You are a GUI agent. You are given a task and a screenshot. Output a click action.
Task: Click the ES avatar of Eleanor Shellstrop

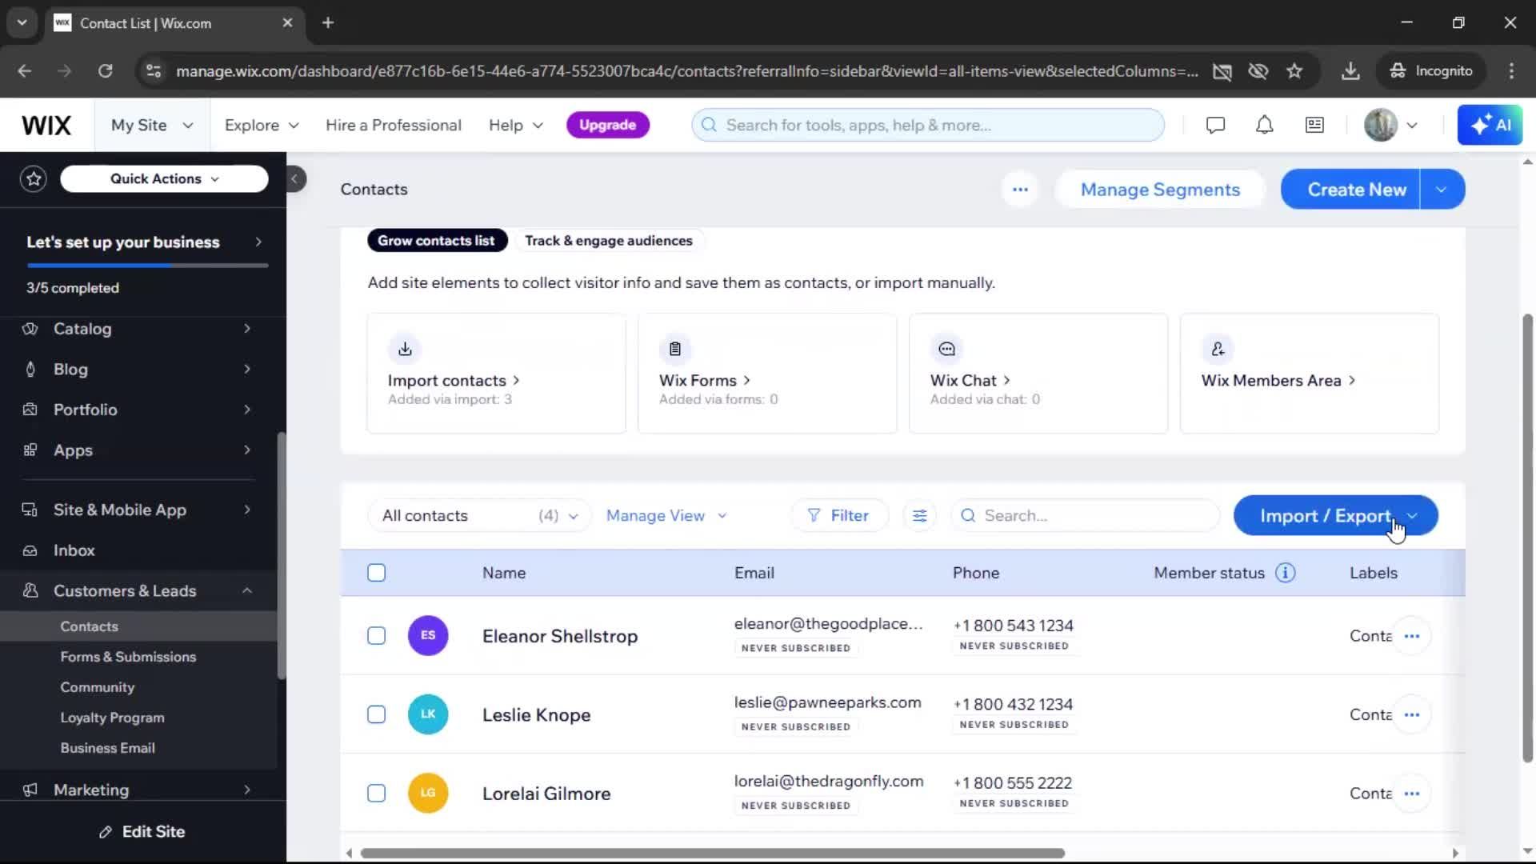[428, 636]
